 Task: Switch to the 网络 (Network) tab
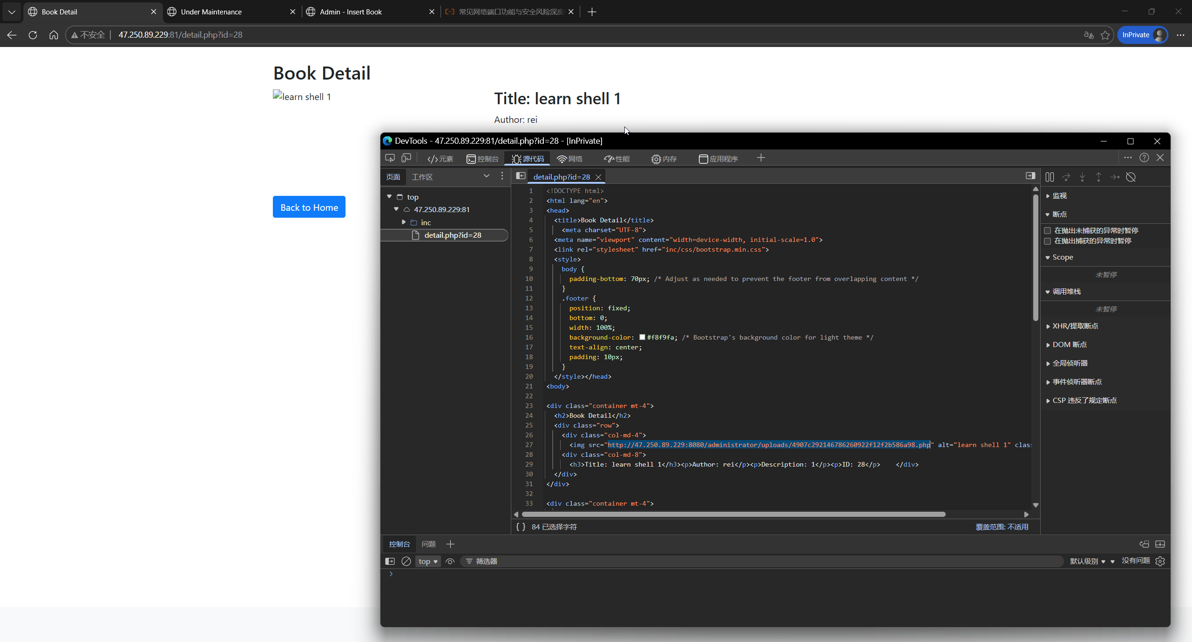[570, 159]
